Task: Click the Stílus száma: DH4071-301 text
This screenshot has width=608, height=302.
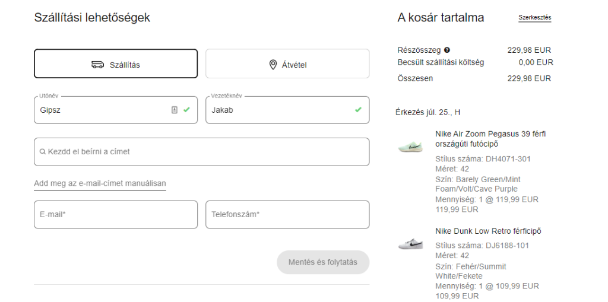Action: pyautogui.click(x=483, y=159)
